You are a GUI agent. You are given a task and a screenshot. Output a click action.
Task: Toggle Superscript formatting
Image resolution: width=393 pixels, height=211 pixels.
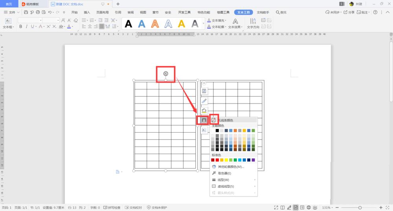tap(48, 27)
